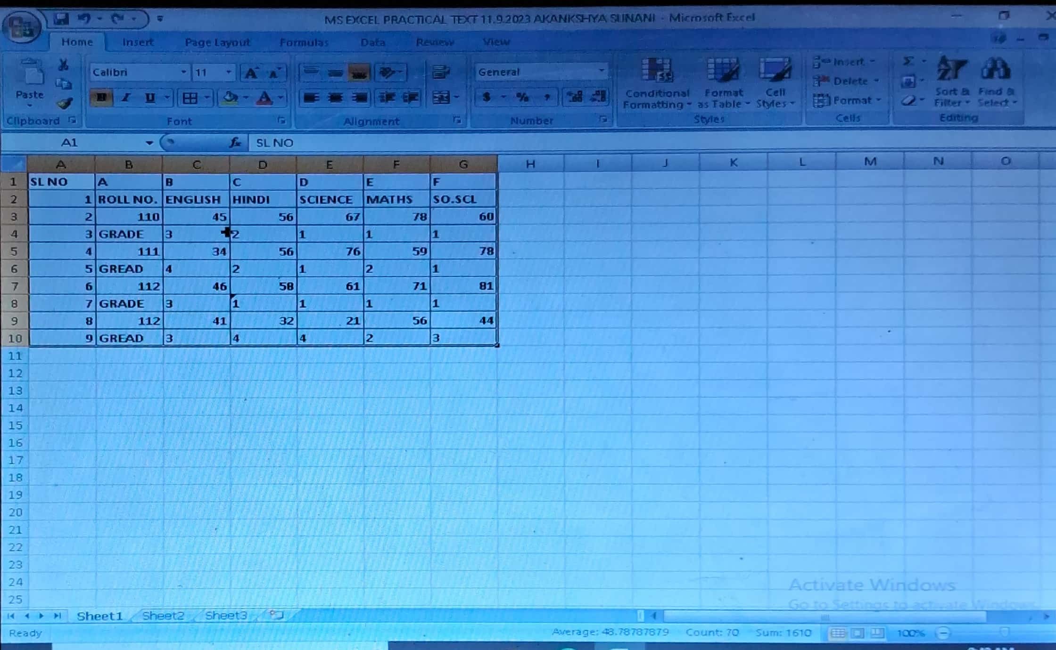
Task: Switch to Page Layout view in status bar
Action: 858,633
